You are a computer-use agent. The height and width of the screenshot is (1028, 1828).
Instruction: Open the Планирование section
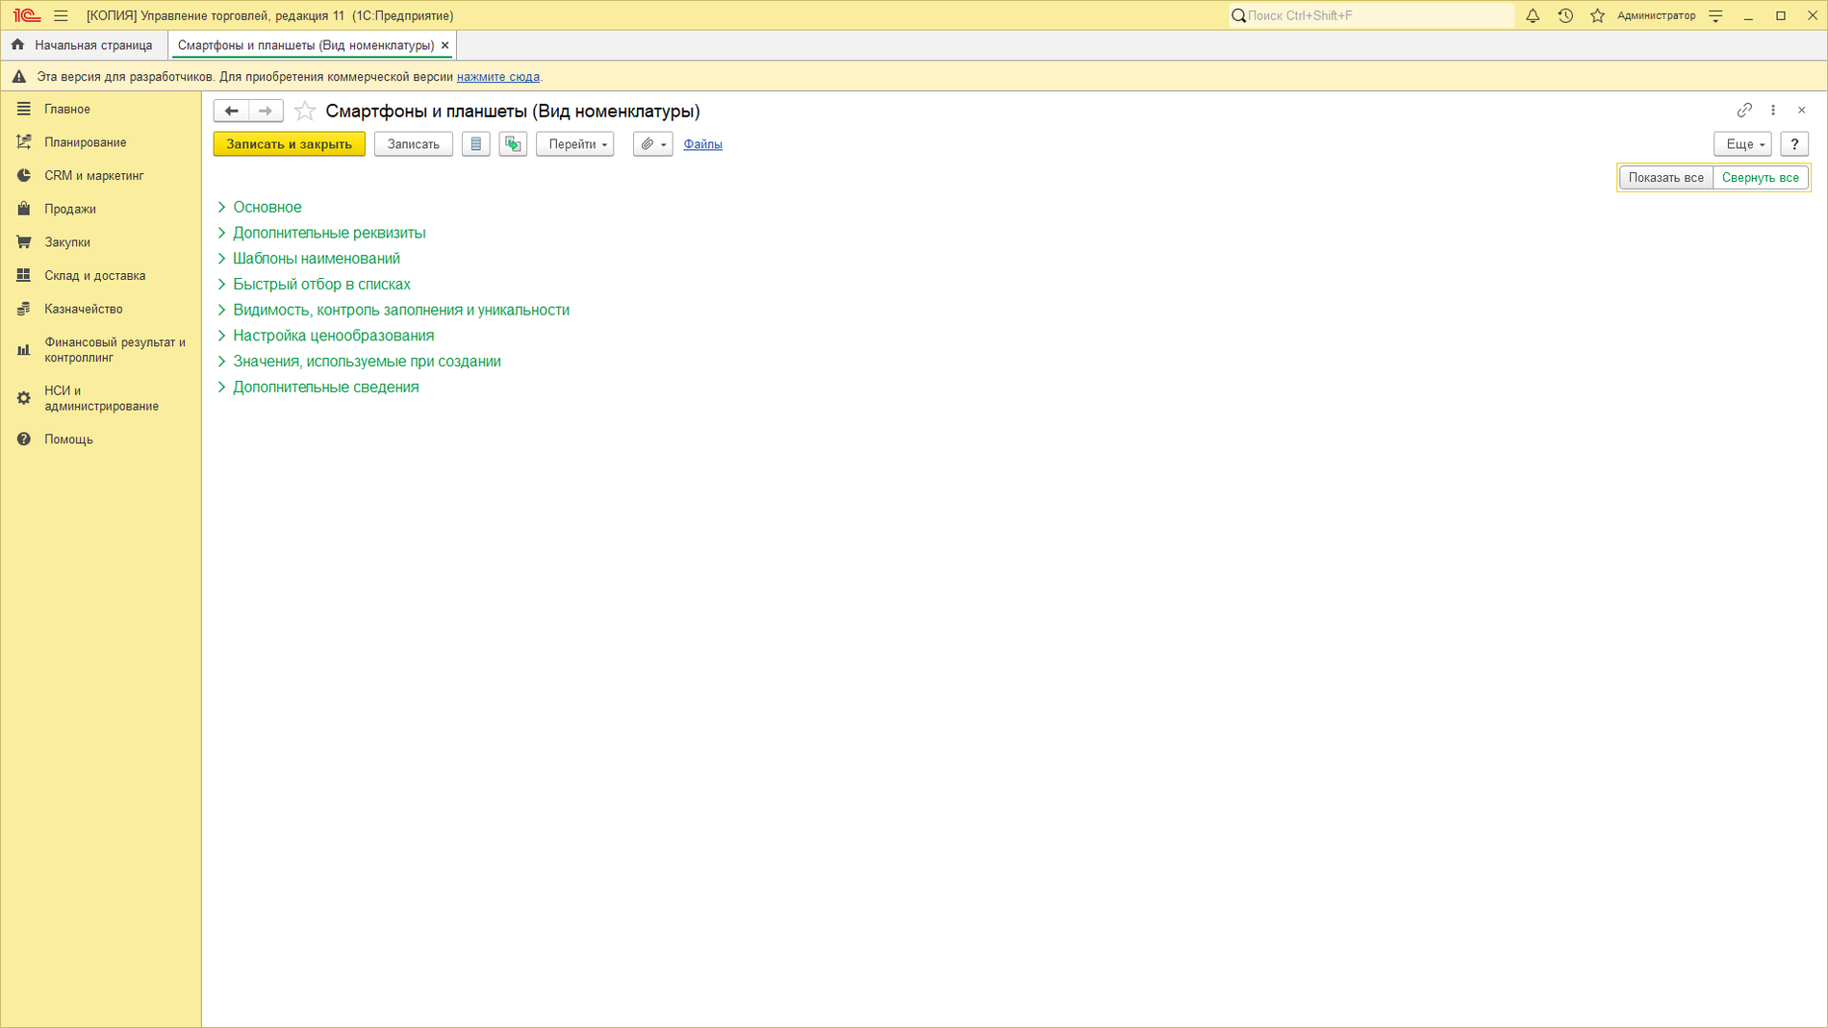[x=100, y=142]
